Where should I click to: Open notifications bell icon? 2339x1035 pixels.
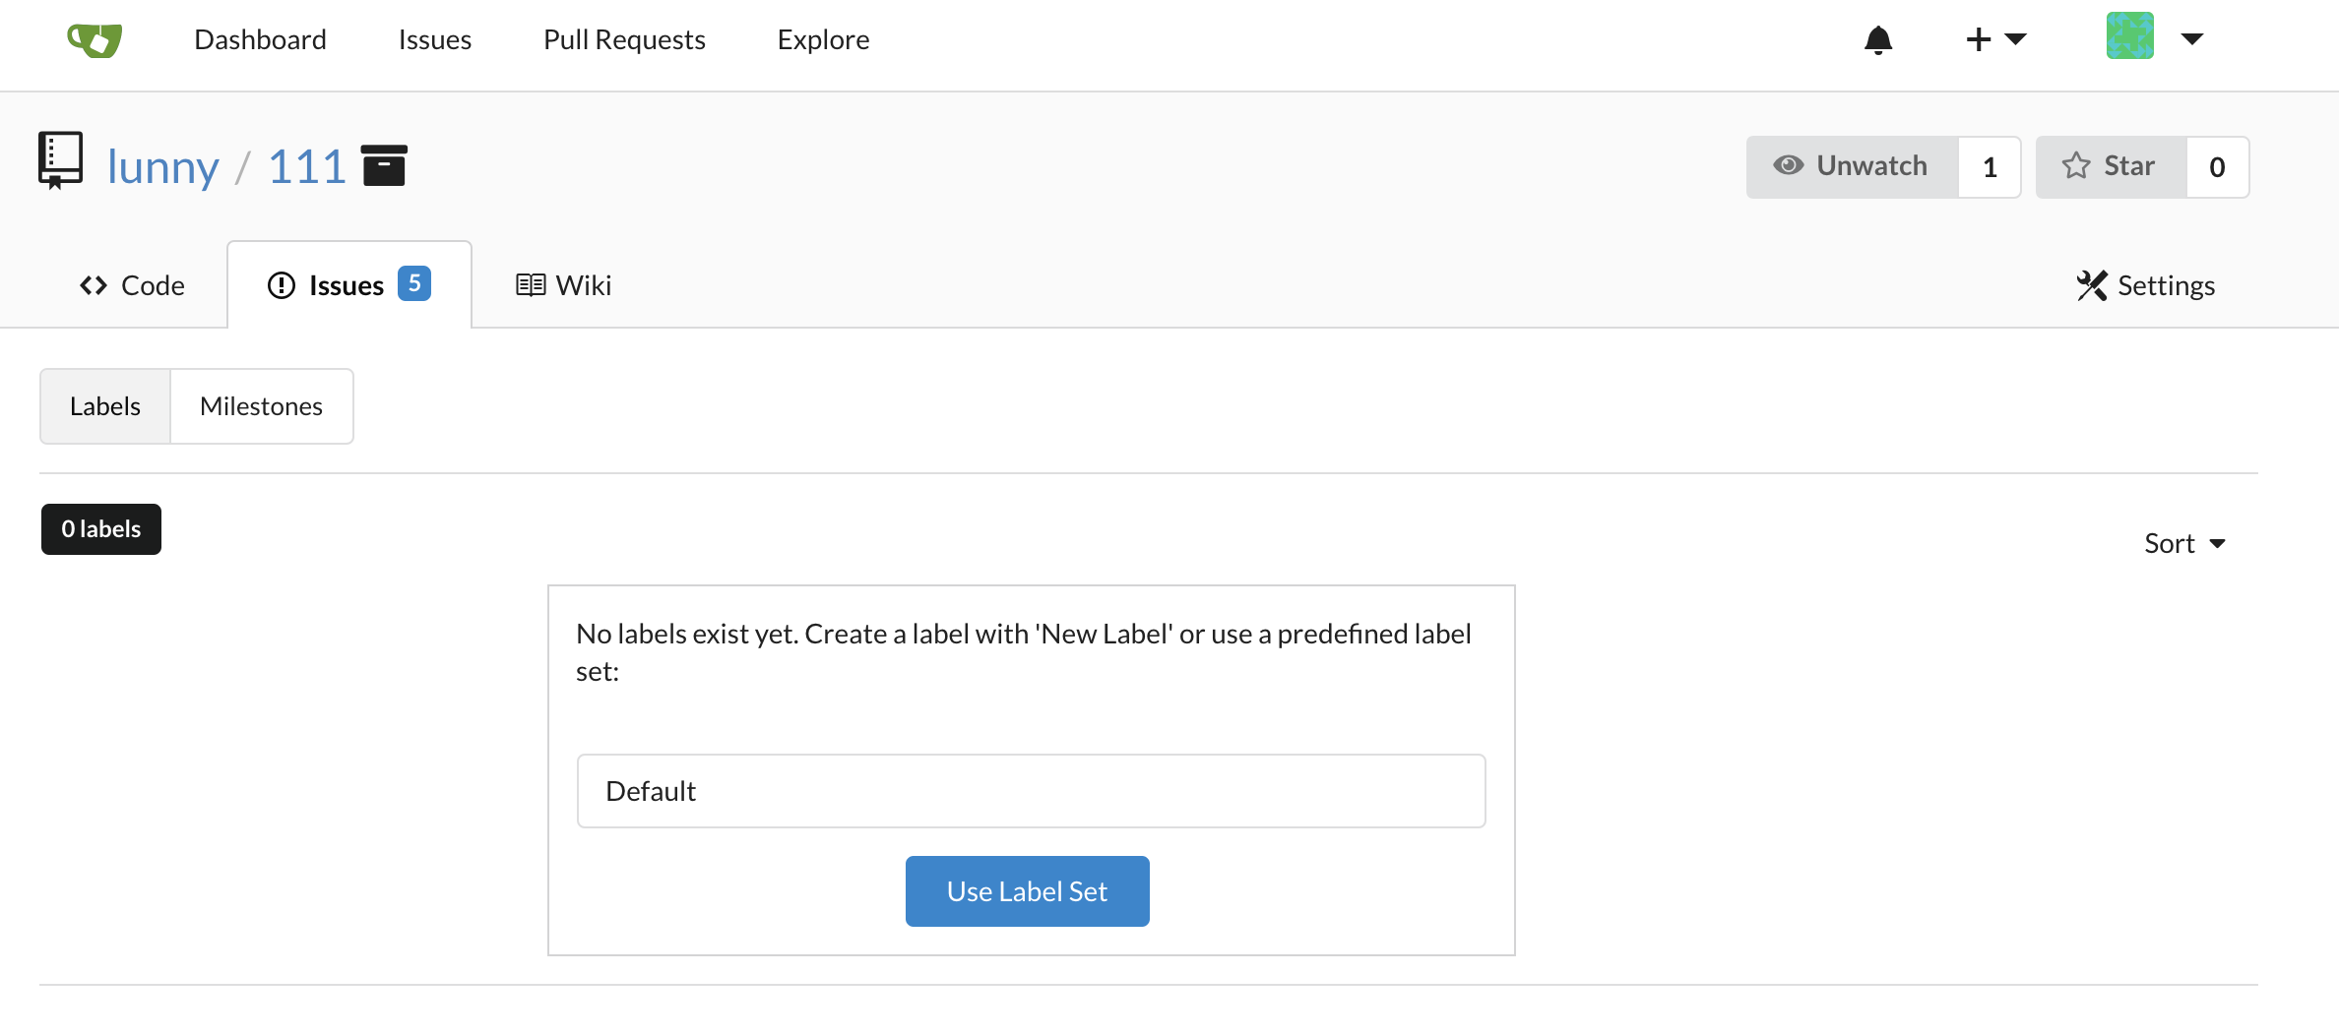1878,39
